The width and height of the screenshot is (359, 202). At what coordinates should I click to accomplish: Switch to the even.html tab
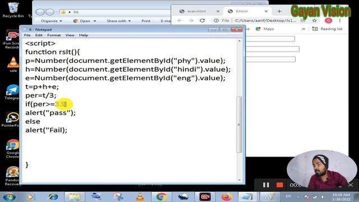[196, 11]
